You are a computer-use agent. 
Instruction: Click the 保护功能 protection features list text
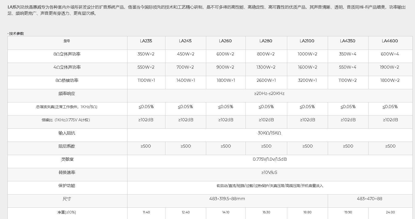[x=270, y=186]
